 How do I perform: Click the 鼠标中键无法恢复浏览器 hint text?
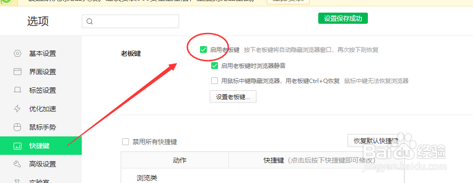(377, 81)
